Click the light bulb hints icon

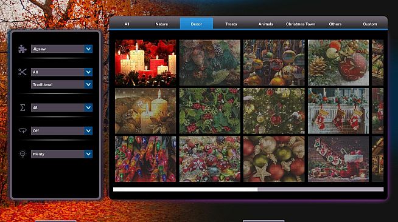click(23, 154)
